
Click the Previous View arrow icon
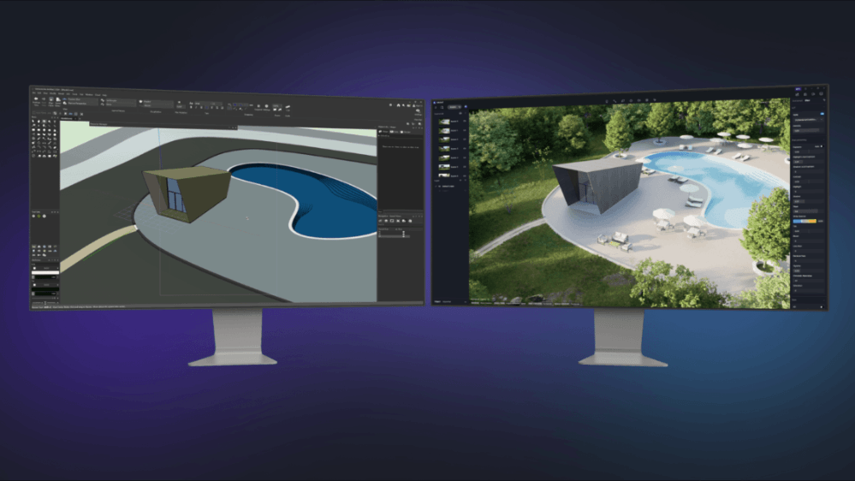[36, 98]
